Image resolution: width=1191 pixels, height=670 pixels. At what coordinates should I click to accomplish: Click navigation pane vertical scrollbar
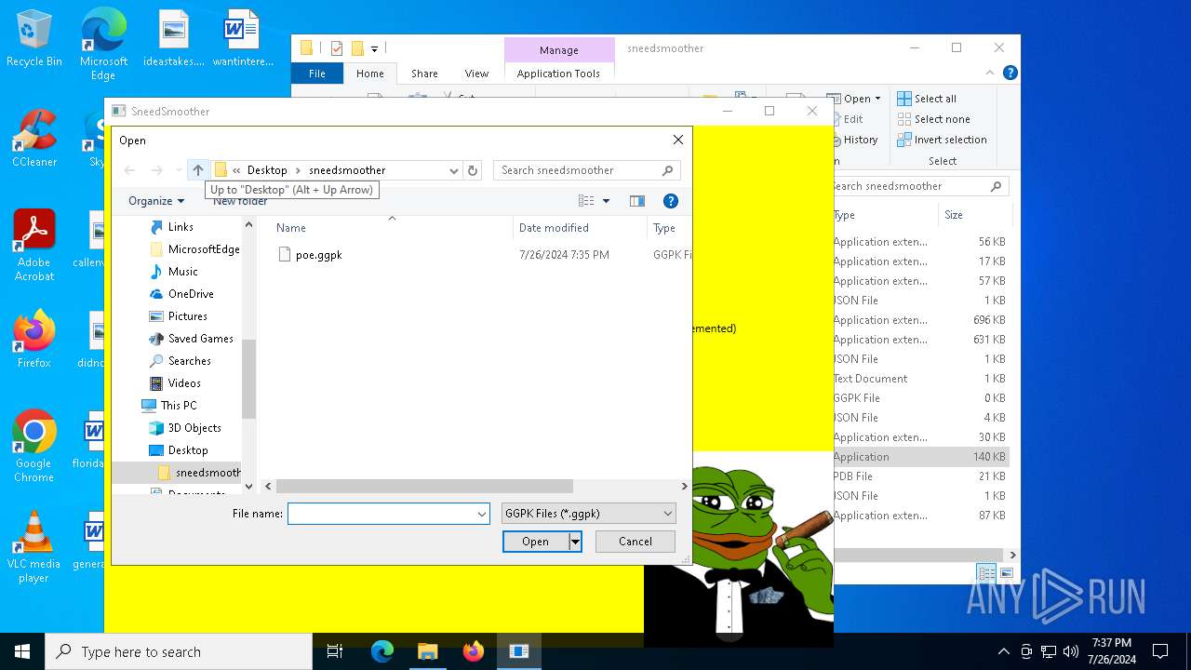[x=248, y=379]
